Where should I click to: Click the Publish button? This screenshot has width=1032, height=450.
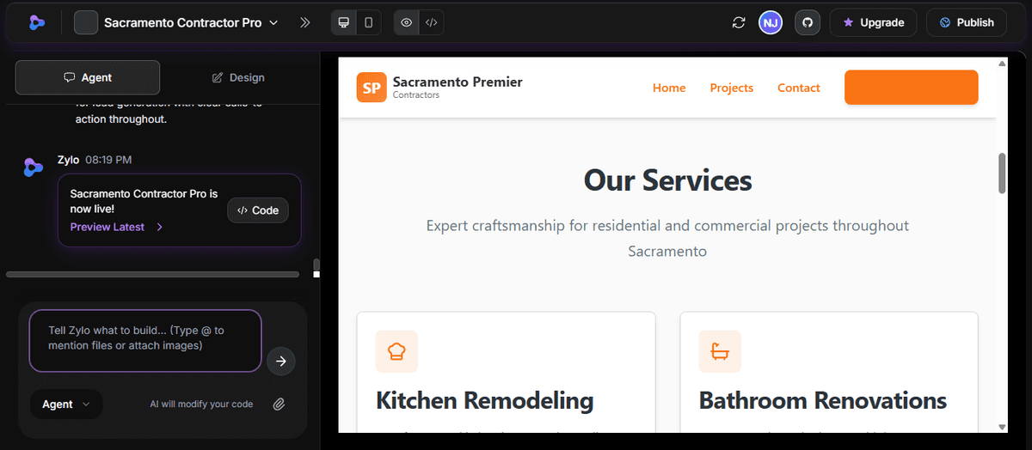pos(967,22)
